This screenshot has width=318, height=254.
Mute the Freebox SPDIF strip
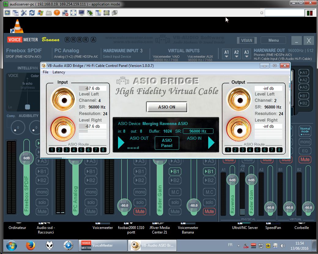pos(42,211)
